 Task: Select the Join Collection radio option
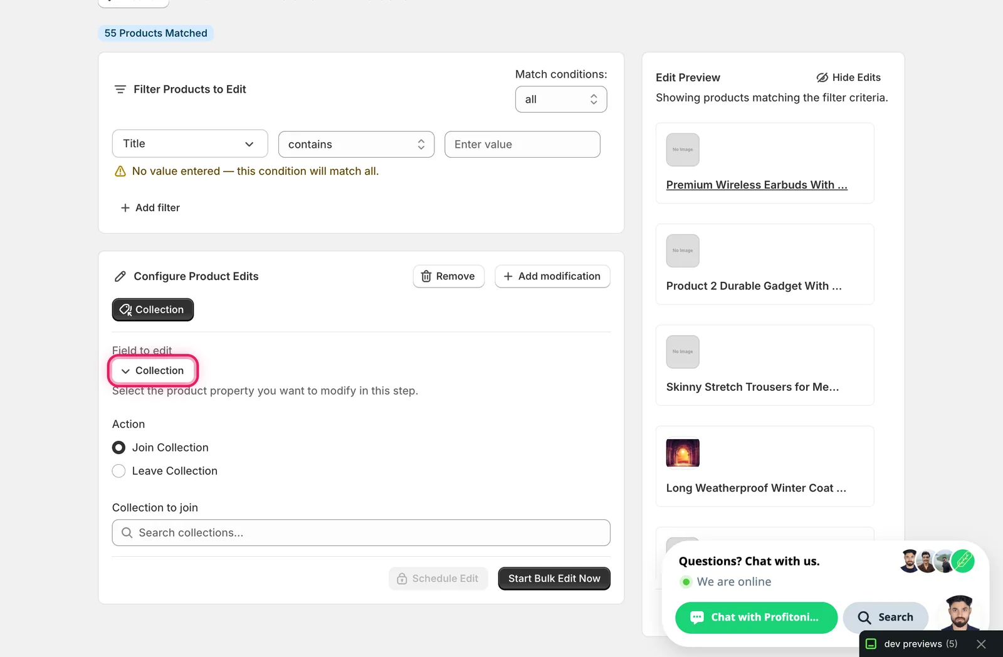(x=118, y=448)
